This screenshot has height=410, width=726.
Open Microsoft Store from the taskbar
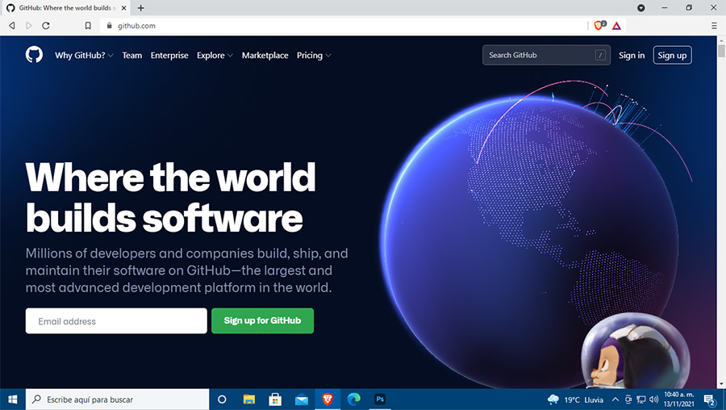(275, 400)
